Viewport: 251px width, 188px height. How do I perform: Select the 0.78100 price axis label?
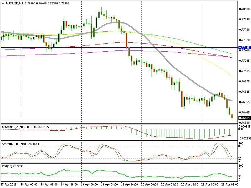click(244, 9)
